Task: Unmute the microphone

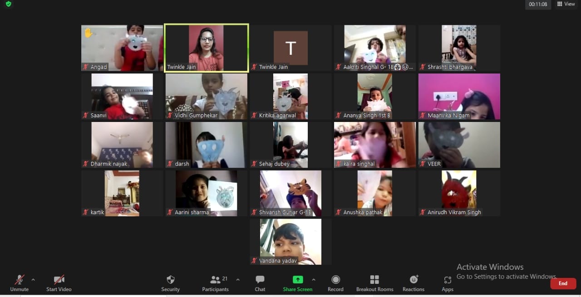Action: click(x=19, y=283)
